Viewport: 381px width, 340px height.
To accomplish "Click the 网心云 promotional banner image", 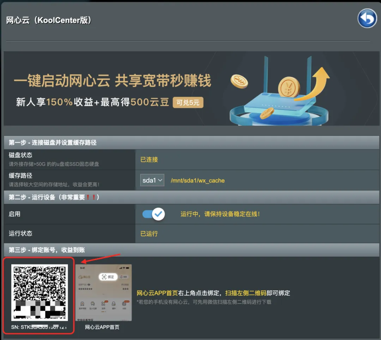I will point(192,89).
